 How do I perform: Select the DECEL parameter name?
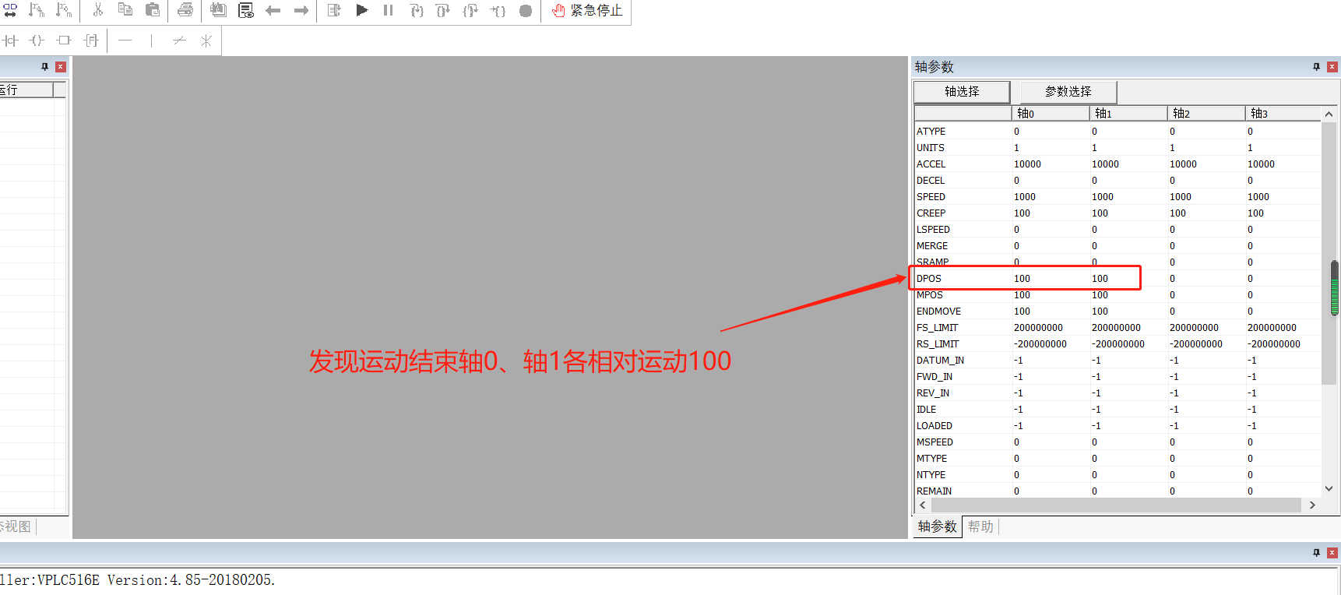[931, 181]
